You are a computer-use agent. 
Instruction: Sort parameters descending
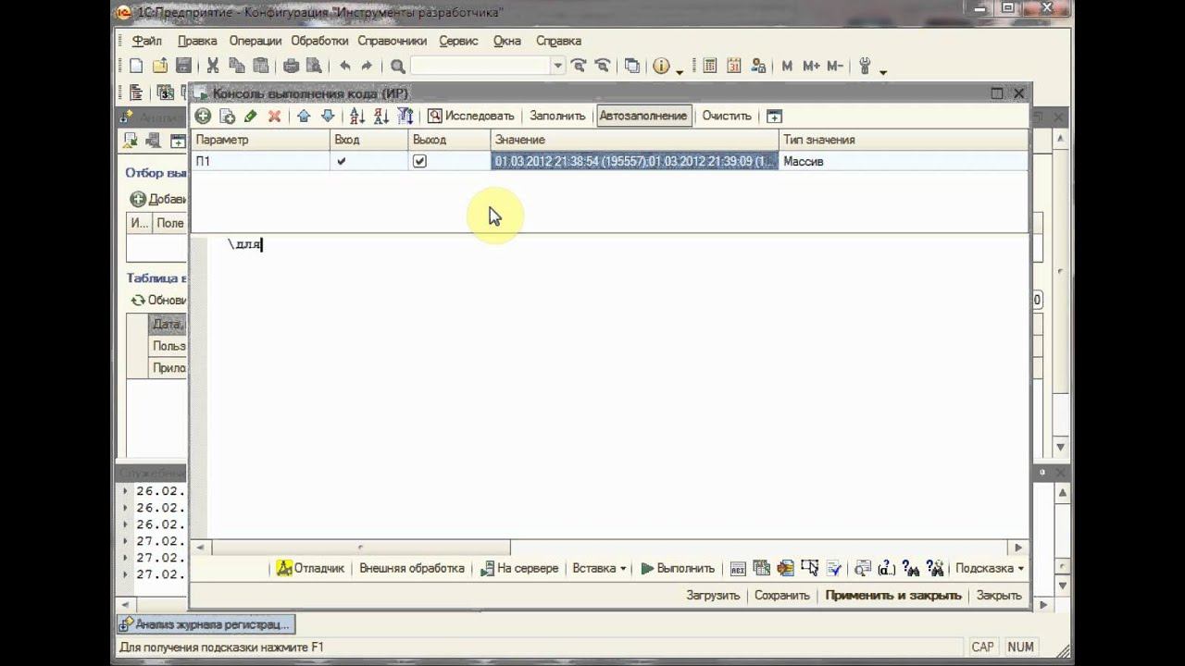pos(381,116)
